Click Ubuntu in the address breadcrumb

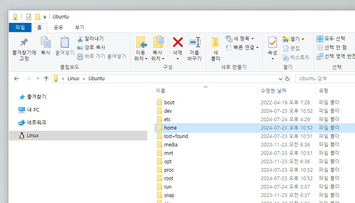(x=97, y=79)
